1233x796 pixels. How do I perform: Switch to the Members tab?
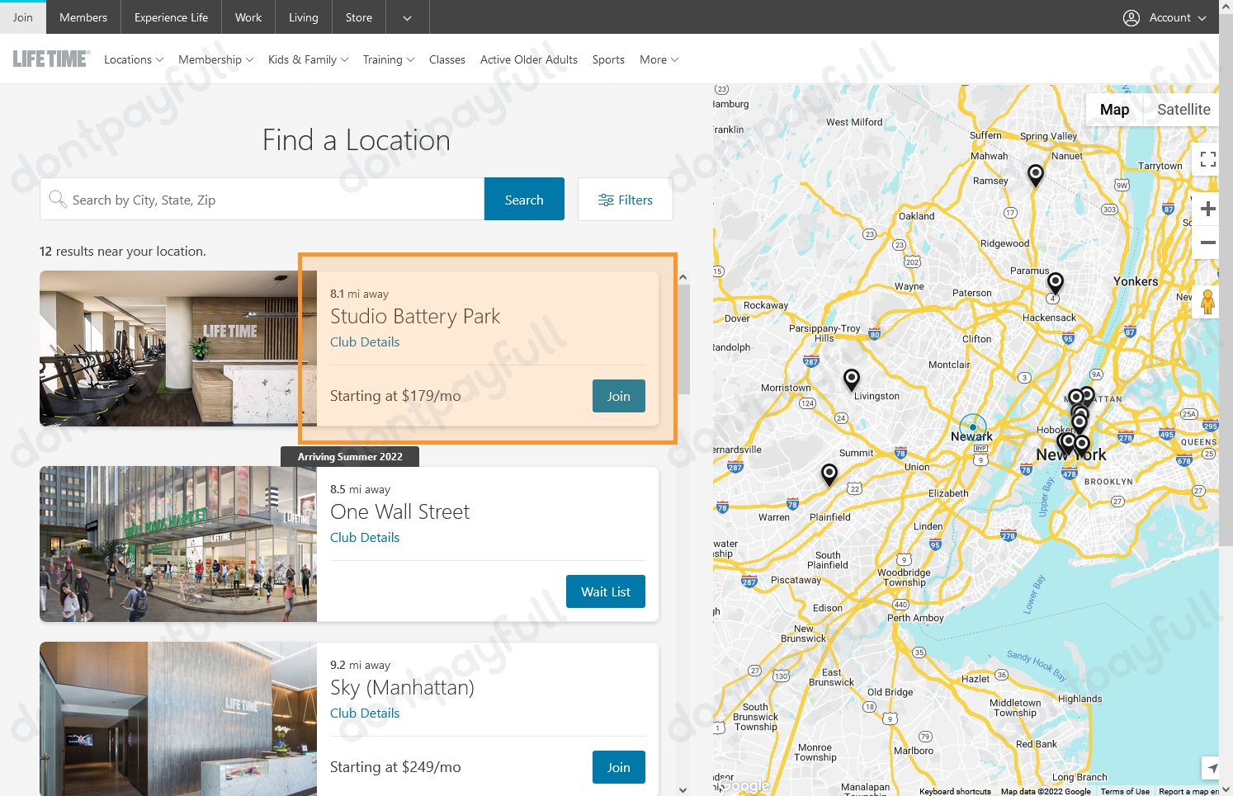click(83, 17)
